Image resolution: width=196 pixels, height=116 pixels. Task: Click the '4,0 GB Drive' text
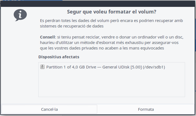click(x=82, y=67)
